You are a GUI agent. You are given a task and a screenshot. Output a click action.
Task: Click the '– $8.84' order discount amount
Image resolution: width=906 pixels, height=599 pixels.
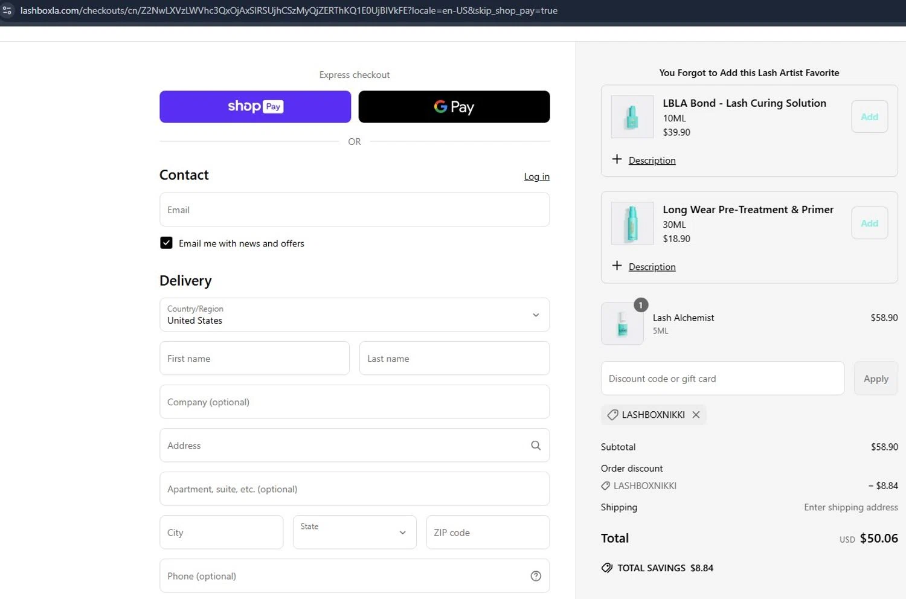point(883,485)
